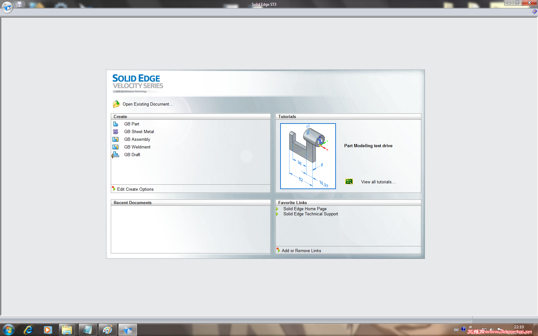The height and width of the screenshot is (336, 538).
Task: Create a new GB Assembly document
Action: 137,140
